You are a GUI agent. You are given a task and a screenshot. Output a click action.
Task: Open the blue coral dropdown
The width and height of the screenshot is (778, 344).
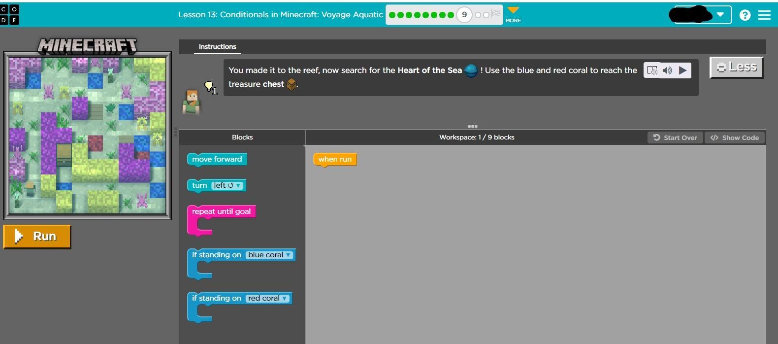pyautogui.click(x=269, y=255)
